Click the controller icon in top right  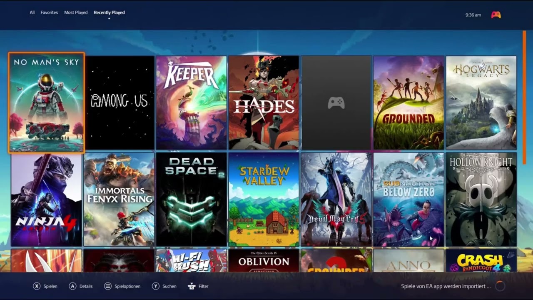(x=496, y=15)
